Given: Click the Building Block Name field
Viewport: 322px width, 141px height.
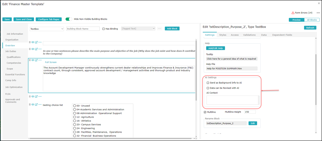Looking at the screenshot, I should coord(83,29).
